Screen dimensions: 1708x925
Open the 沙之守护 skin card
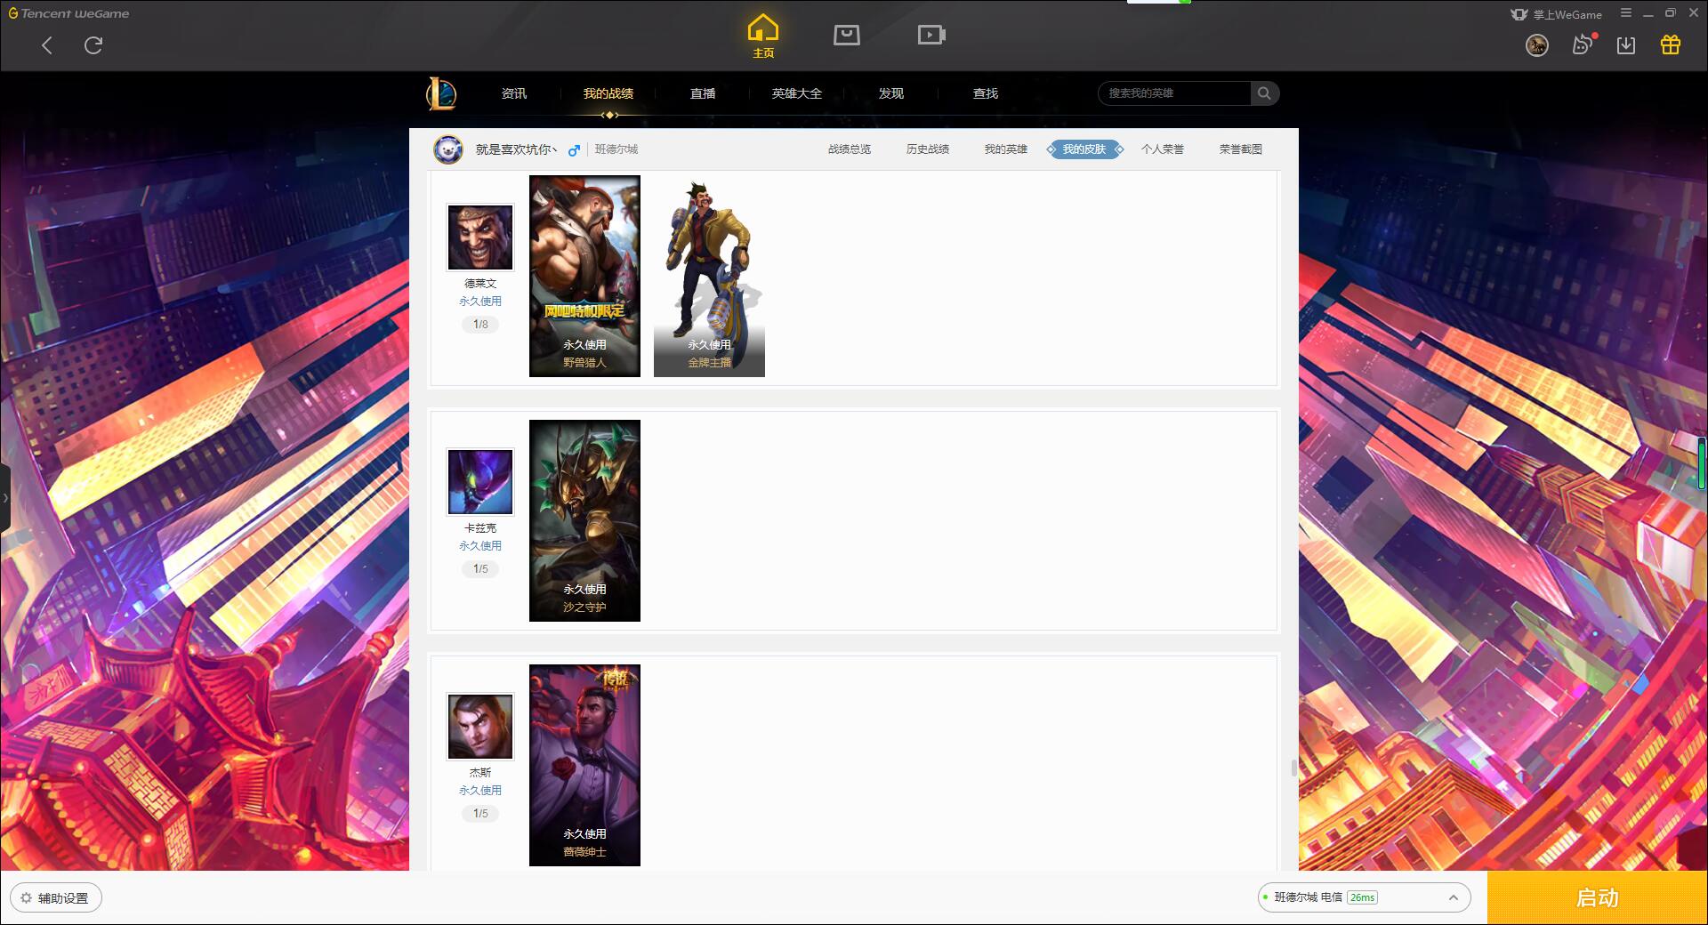pos(584,520)
